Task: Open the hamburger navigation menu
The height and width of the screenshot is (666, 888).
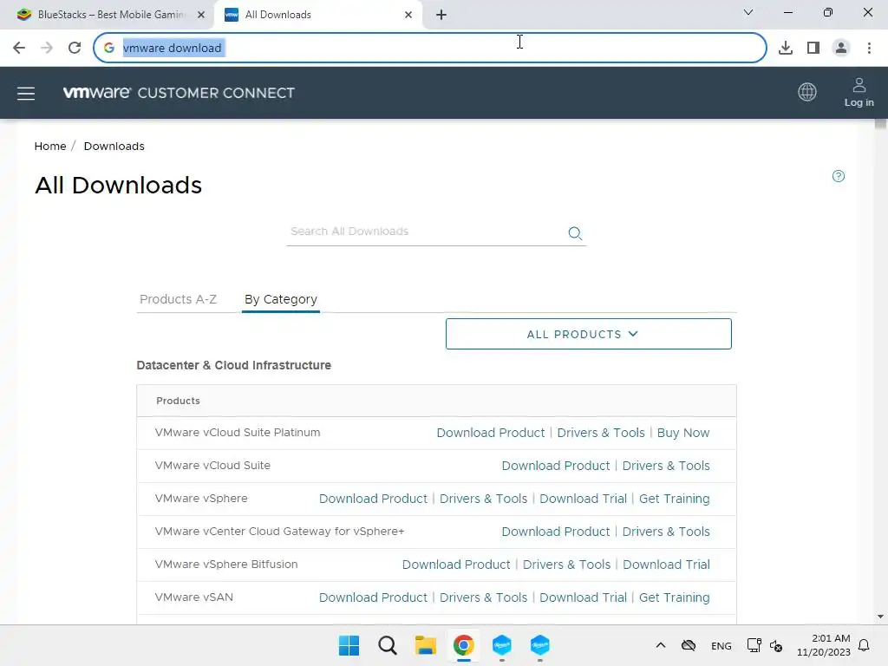Action: point(26,94)
